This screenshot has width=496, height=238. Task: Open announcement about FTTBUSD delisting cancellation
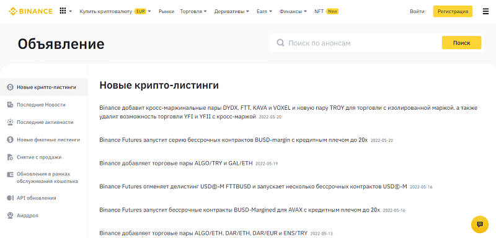tap(253, 187)
